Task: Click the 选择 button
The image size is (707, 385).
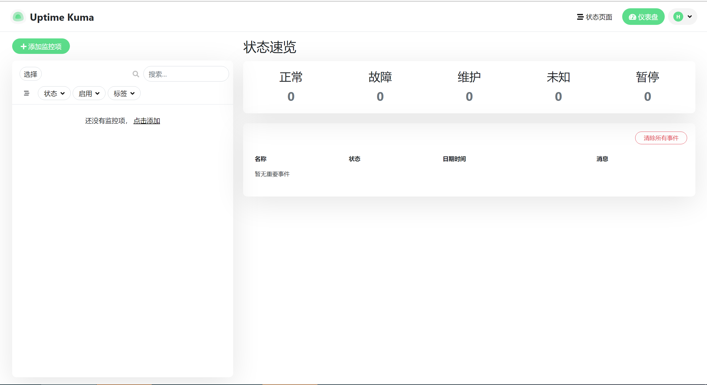Action: pyautogui.click(x=30, y=74)
